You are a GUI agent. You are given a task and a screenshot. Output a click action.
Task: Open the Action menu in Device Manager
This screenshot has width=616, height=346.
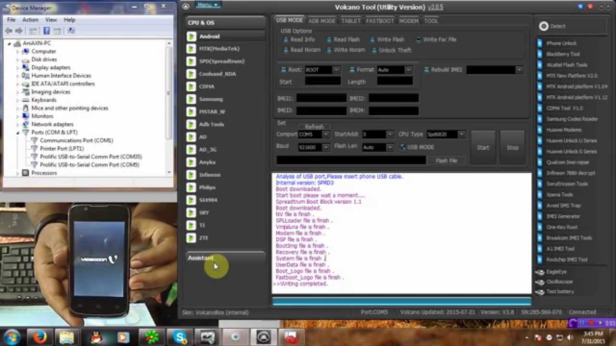click(x=30, y=20)
